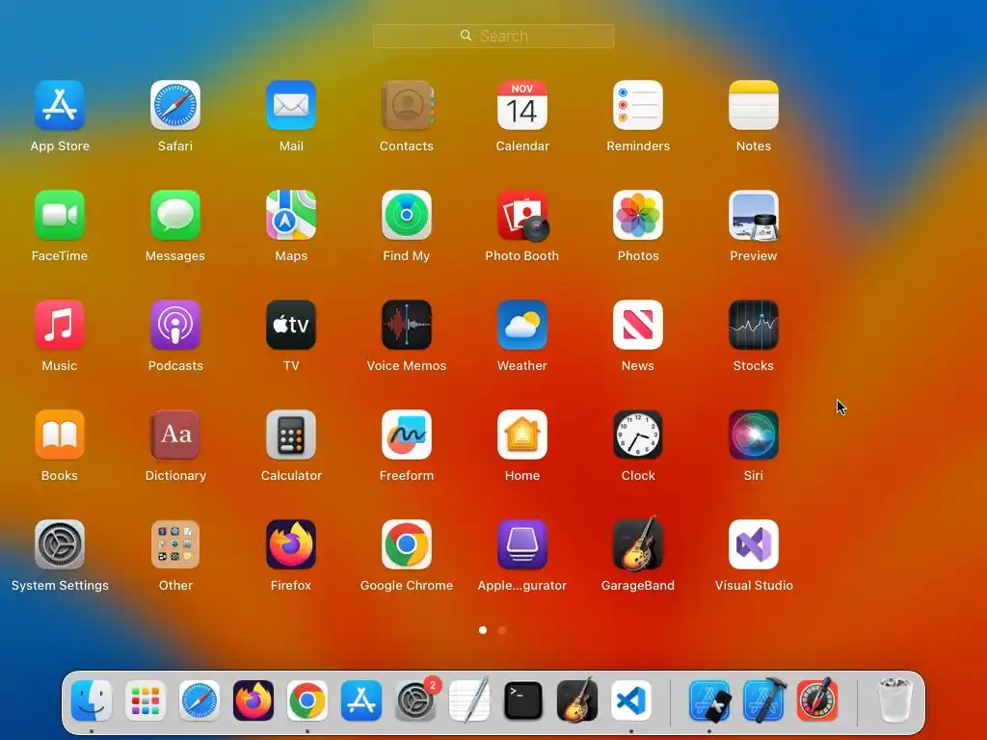Launch the Maps app

click(291, 215)
